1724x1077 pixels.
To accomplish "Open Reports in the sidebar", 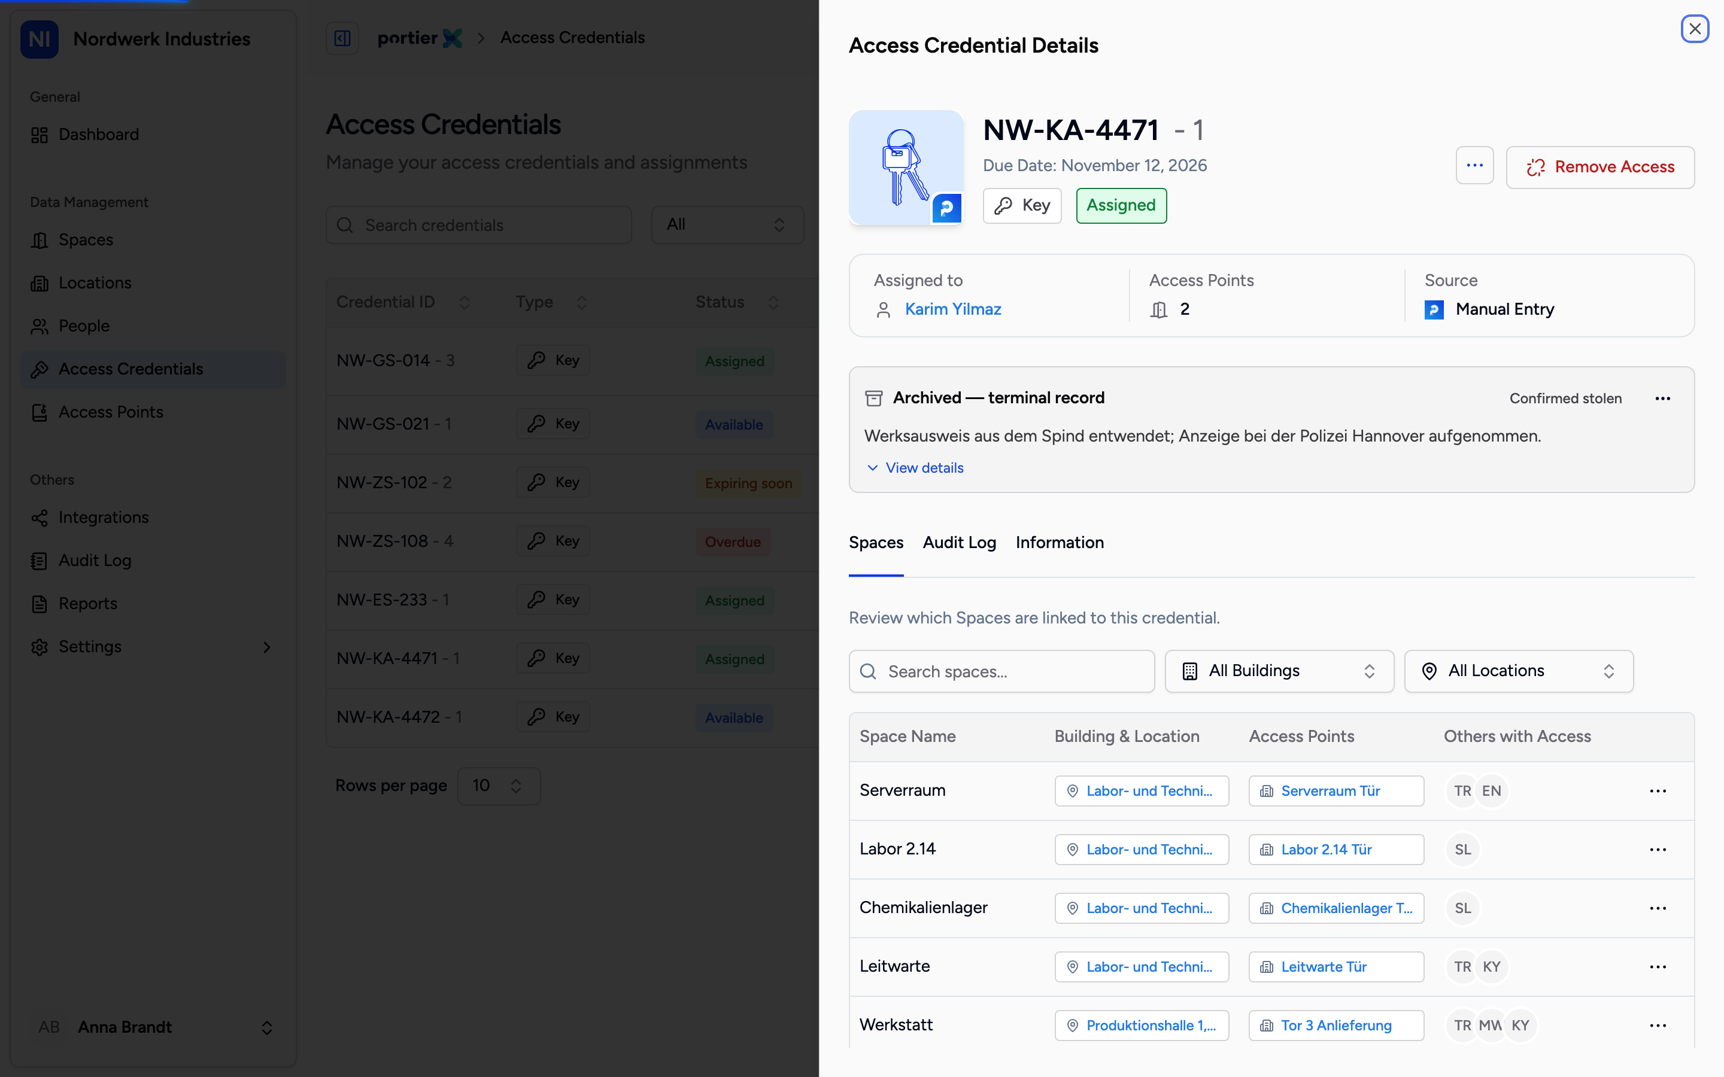I will (153, 604).
